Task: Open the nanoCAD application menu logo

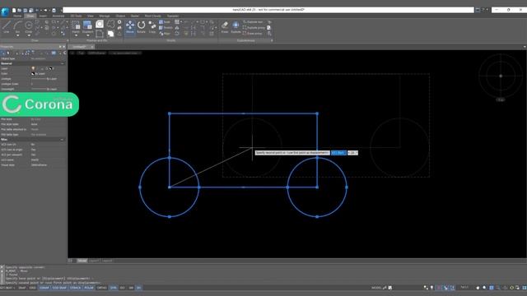Action: pos(5,12)
